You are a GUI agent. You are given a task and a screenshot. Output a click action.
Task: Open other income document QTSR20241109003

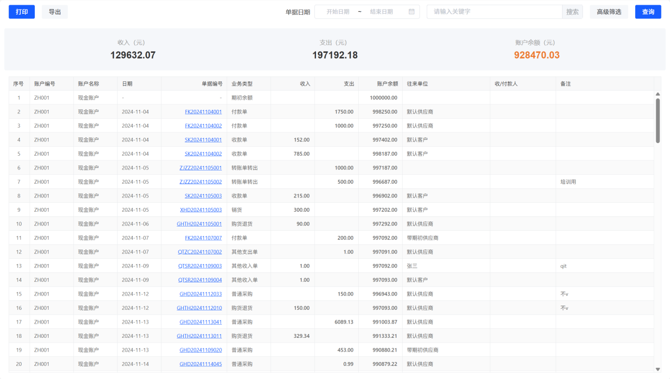[200, 266]
